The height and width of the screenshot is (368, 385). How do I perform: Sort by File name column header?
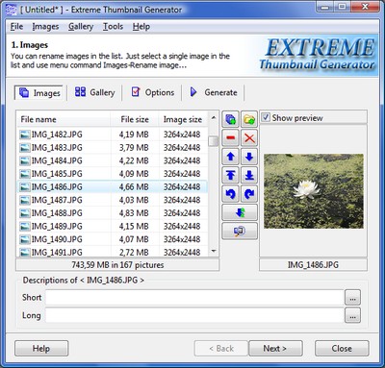[x=64, y=119]
